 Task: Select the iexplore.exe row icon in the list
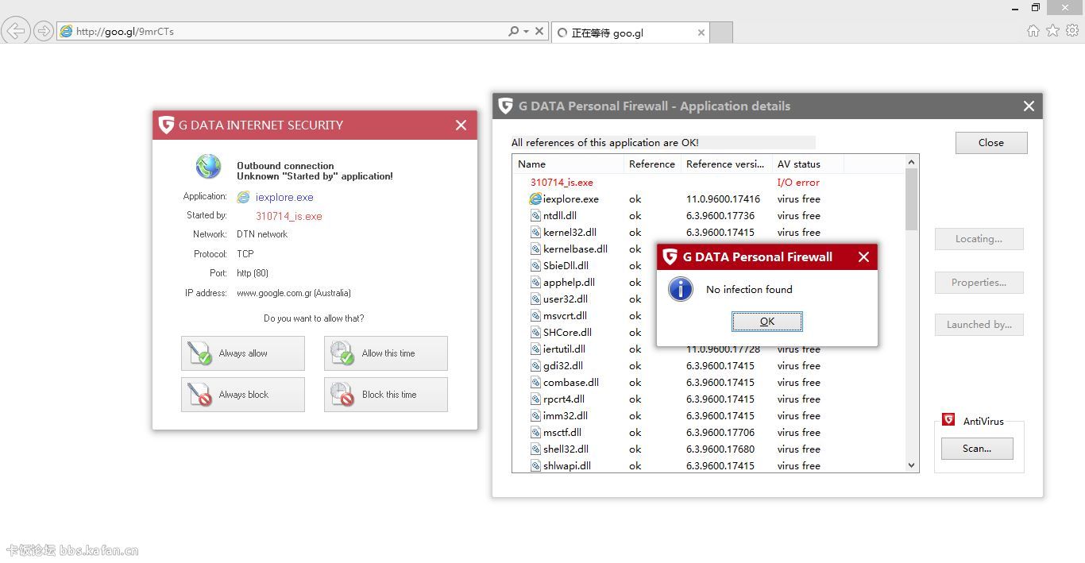[535, 199]
